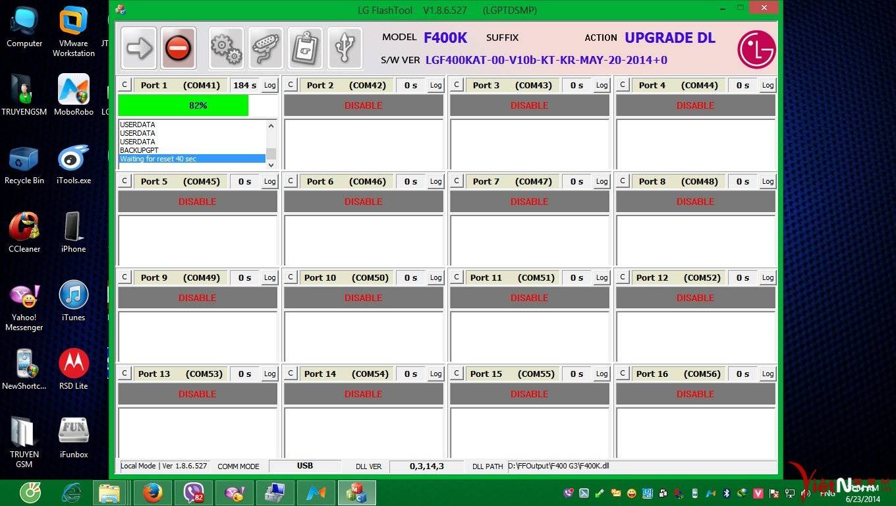Launch Internet Explorer from the taskbar

(71, 493)
